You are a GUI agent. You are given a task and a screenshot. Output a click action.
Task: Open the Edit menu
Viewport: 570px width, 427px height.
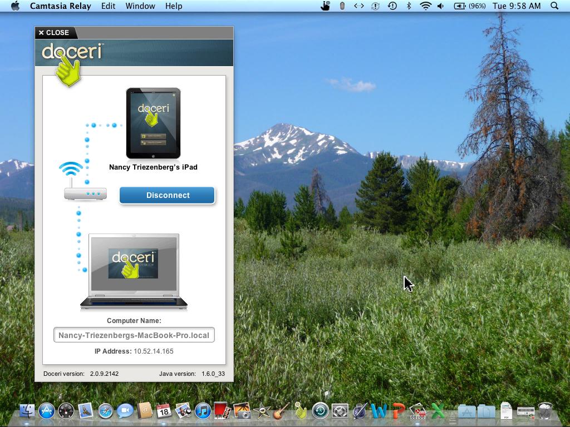[x=108, y=6]
